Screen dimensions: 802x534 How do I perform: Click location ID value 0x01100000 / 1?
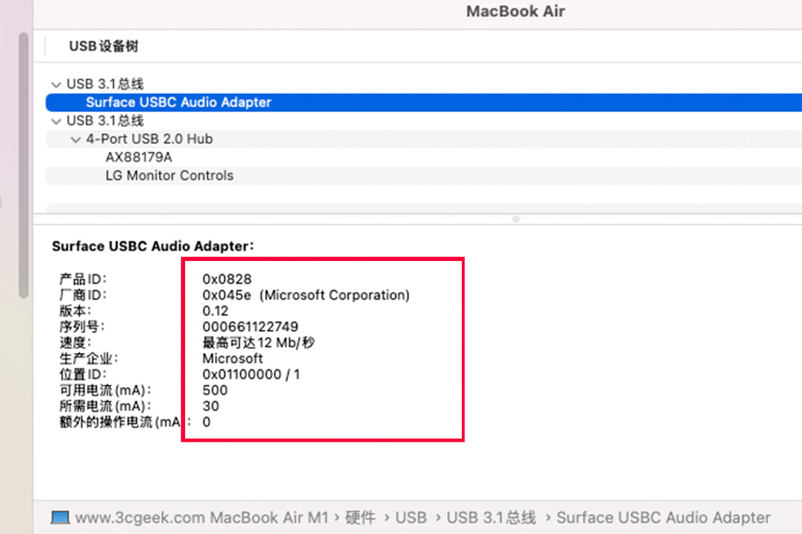(251, 374)
